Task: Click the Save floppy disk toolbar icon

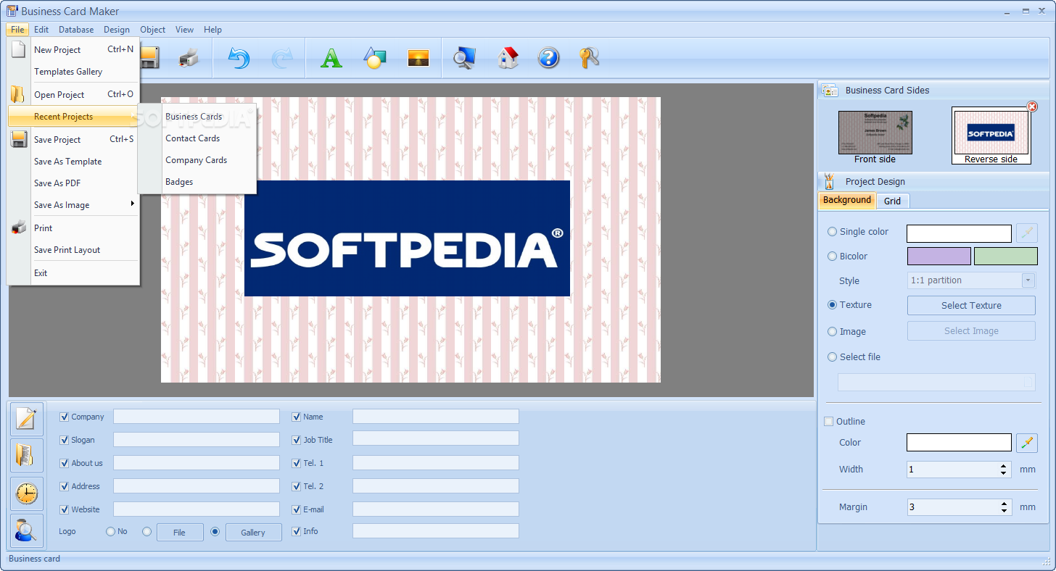Action: (149, 58)
